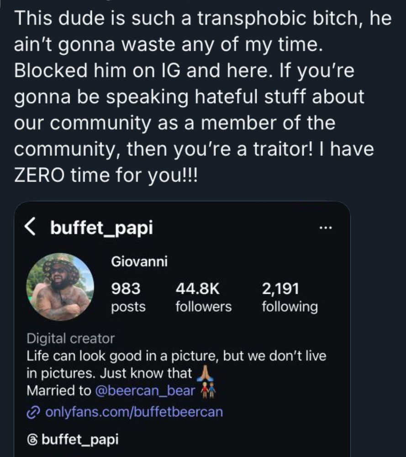Click the "Married to" bio line
The image size is (406, 457).
(59, 391)
